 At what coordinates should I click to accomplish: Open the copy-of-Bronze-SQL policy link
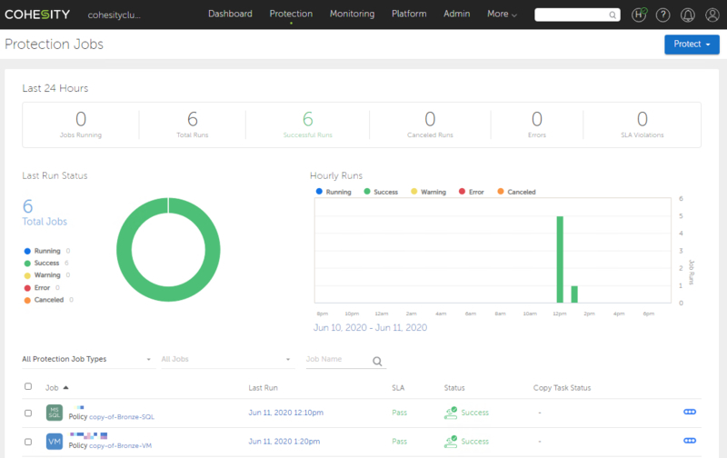[122, 417]
